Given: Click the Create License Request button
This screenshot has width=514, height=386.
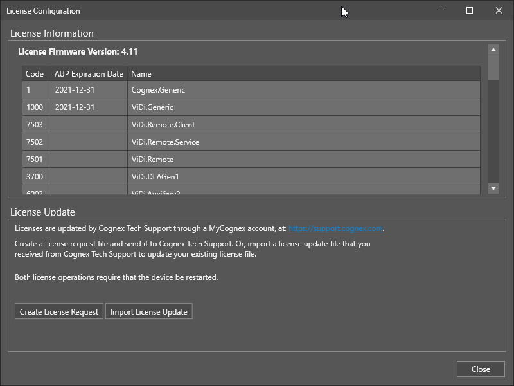Looking at the screenshot, I should coord(59,312).
